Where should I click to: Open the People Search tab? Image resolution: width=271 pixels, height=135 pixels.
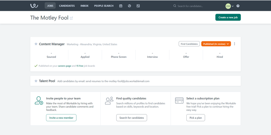pyautogui.click(x=104, y=6)
